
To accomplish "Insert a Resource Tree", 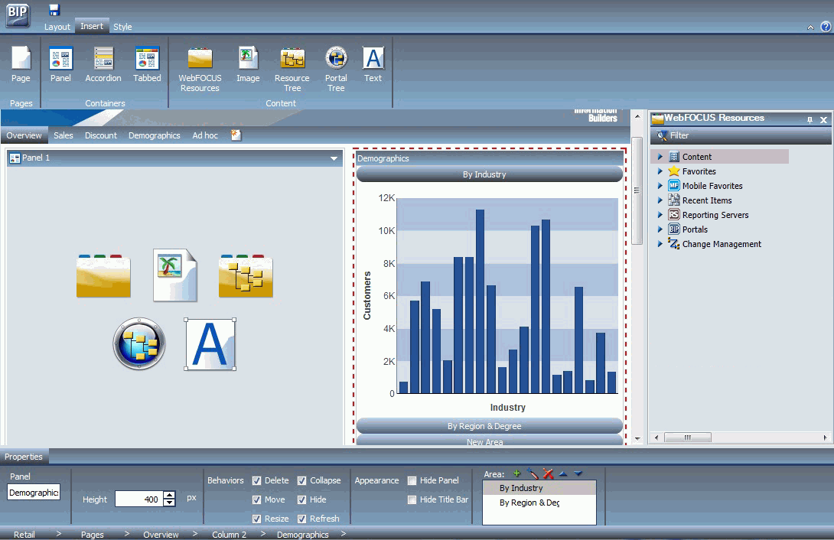I will tap(292, 69).
